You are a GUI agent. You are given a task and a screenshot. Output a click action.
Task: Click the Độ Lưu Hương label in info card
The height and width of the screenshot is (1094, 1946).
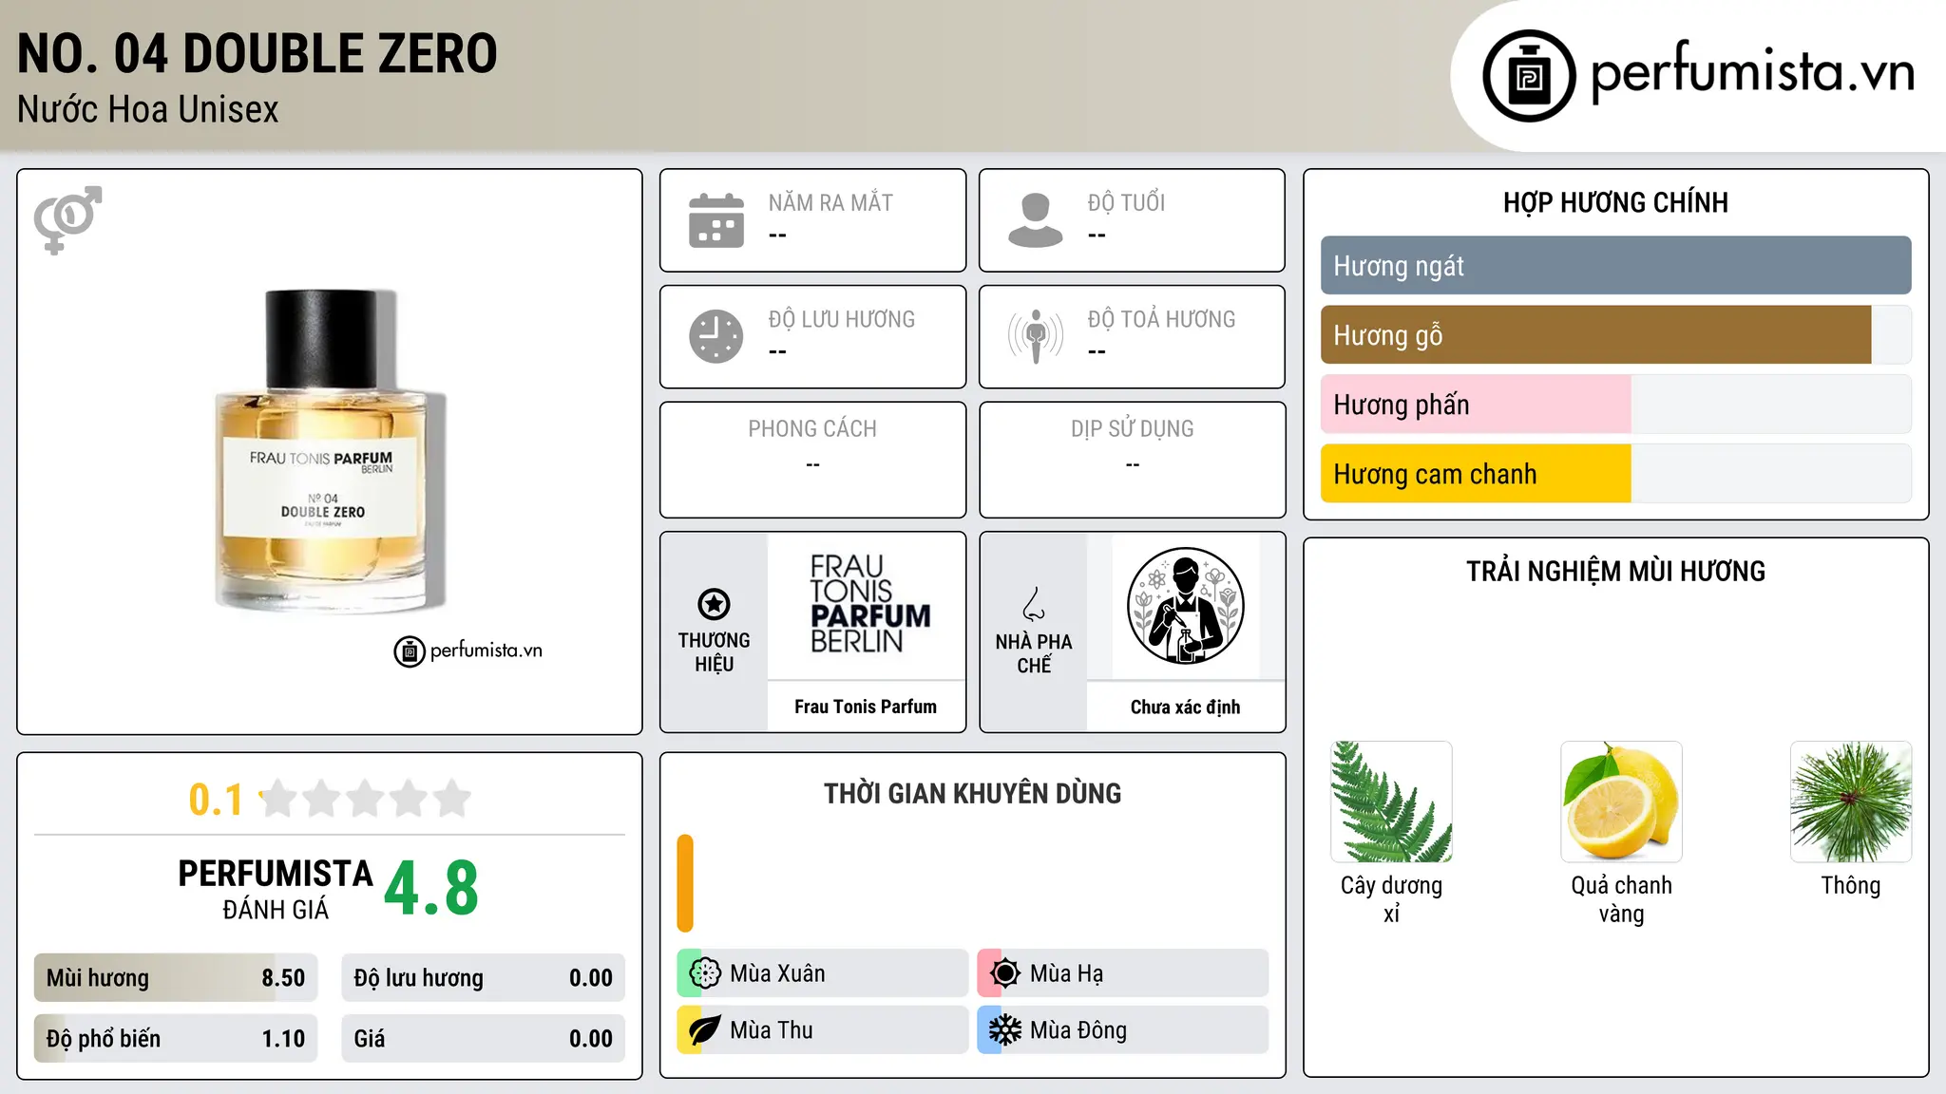tap(842, 319)
